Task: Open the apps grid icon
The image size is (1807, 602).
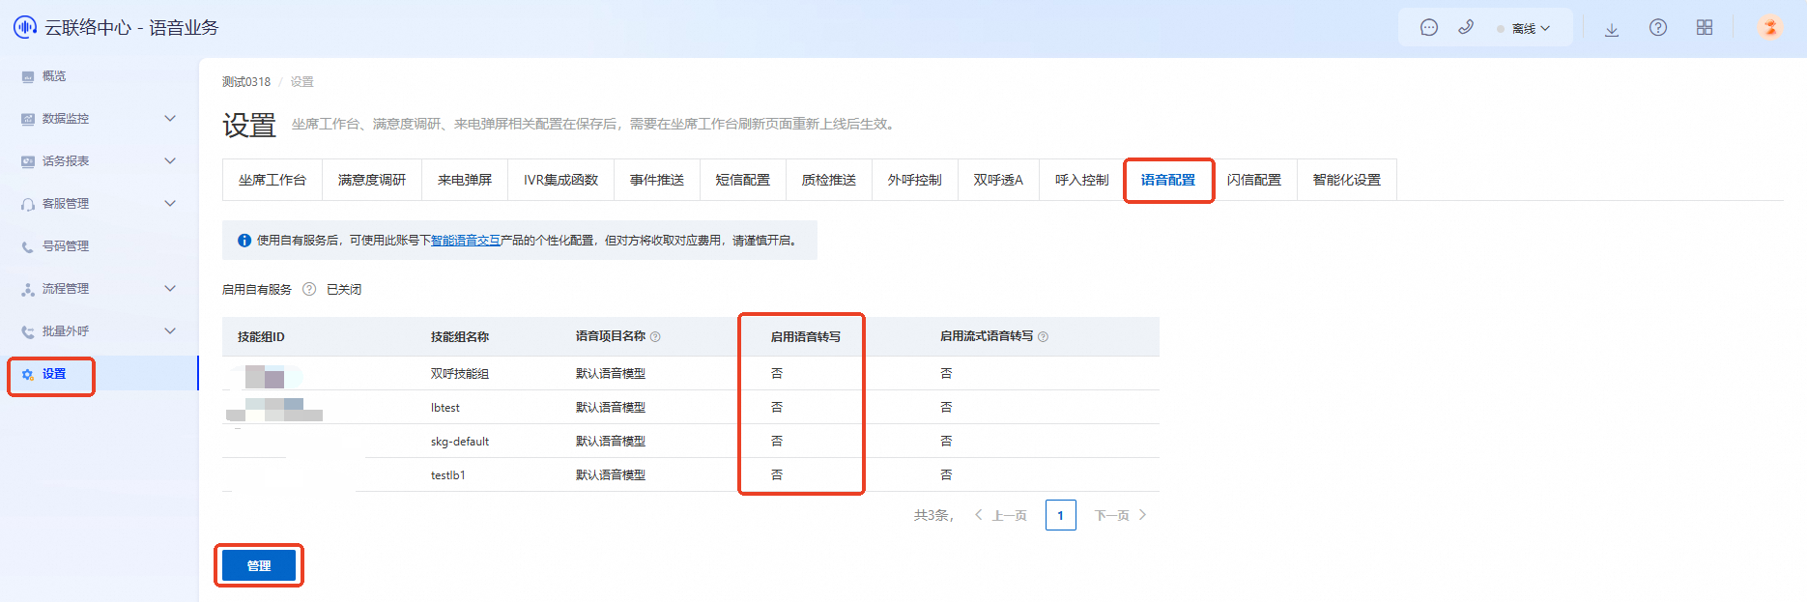Action: pyautogui.click(x=1705, y=28)
